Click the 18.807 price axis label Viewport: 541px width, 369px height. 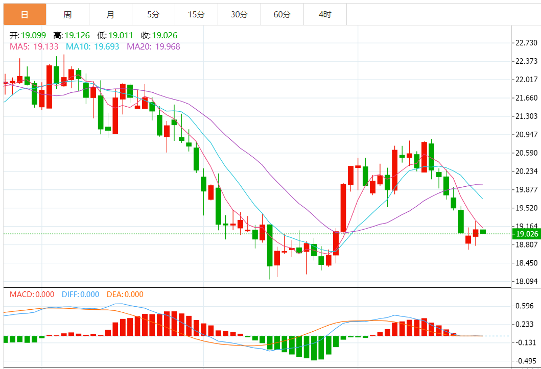526,244
